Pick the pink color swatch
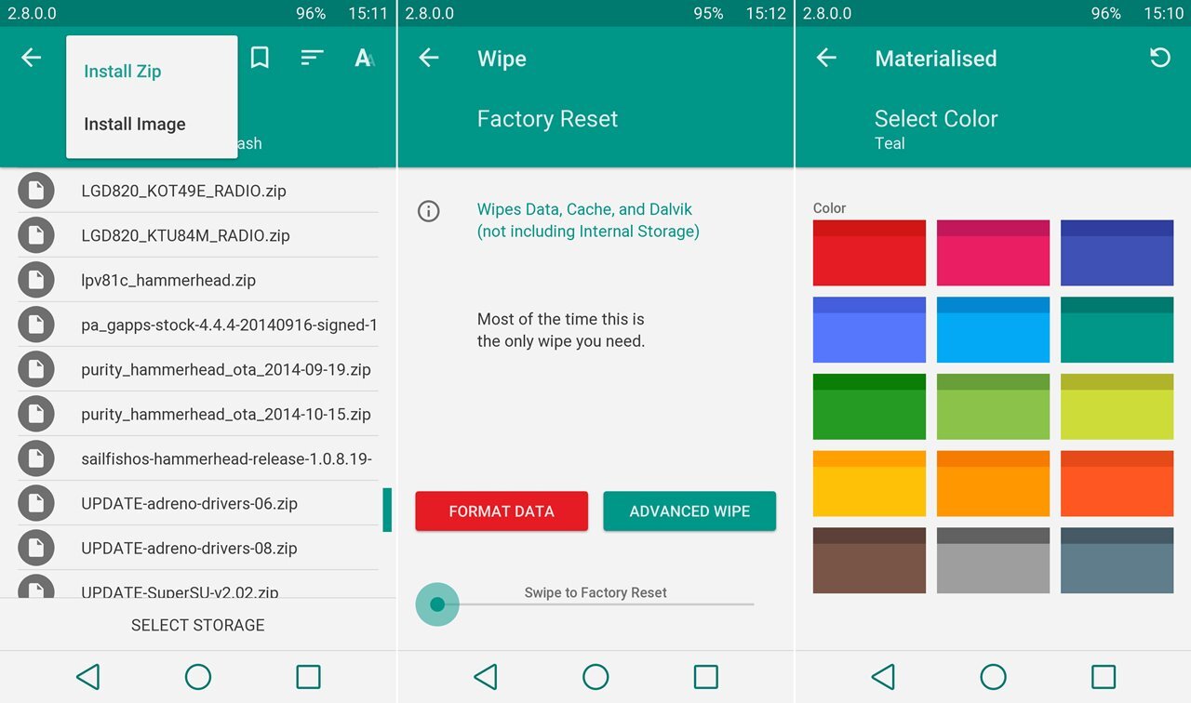The width and height of the screenshot is (1191, 703). pyautogui.click(x=993, y=253)
